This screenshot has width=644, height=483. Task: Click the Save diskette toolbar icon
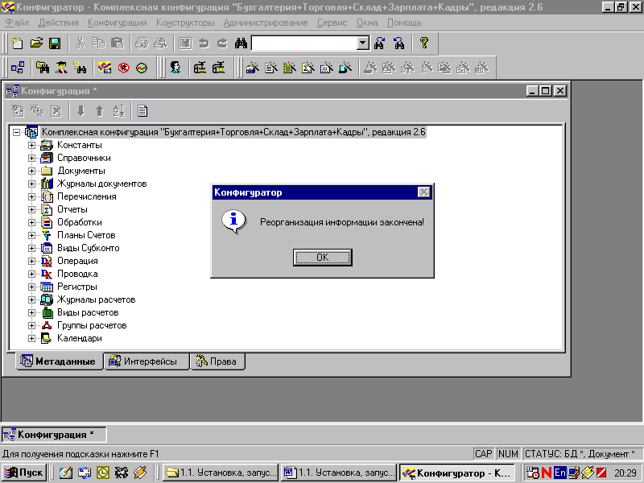(55, 43)
